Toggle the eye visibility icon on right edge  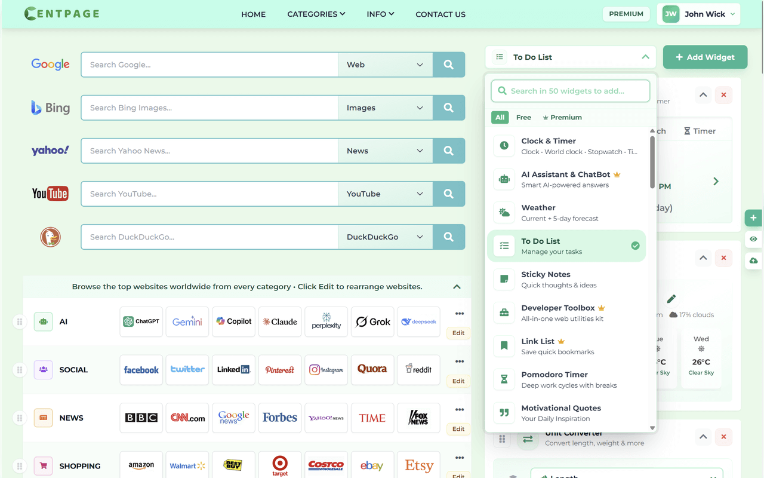pyautogui.click(x=753, y=239)
